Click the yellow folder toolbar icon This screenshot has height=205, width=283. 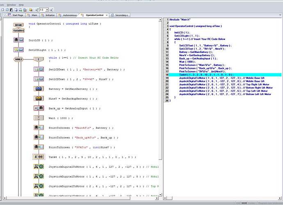(x=31, y=10)
